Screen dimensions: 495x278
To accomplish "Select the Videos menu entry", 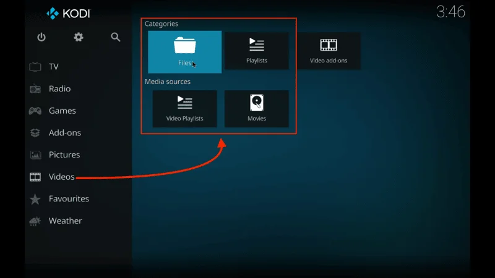I will pyautogui.click(x=61, y=177).
